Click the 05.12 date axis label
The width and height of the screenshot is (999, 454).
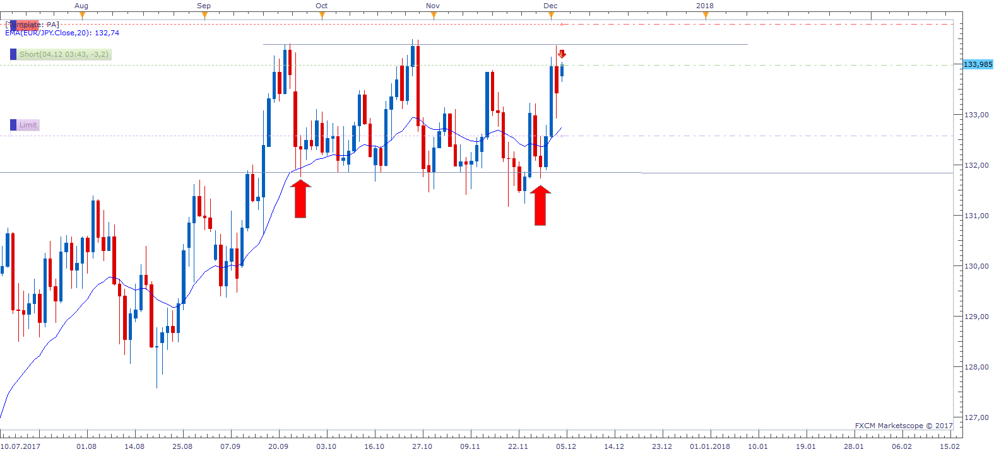[565, 446]
